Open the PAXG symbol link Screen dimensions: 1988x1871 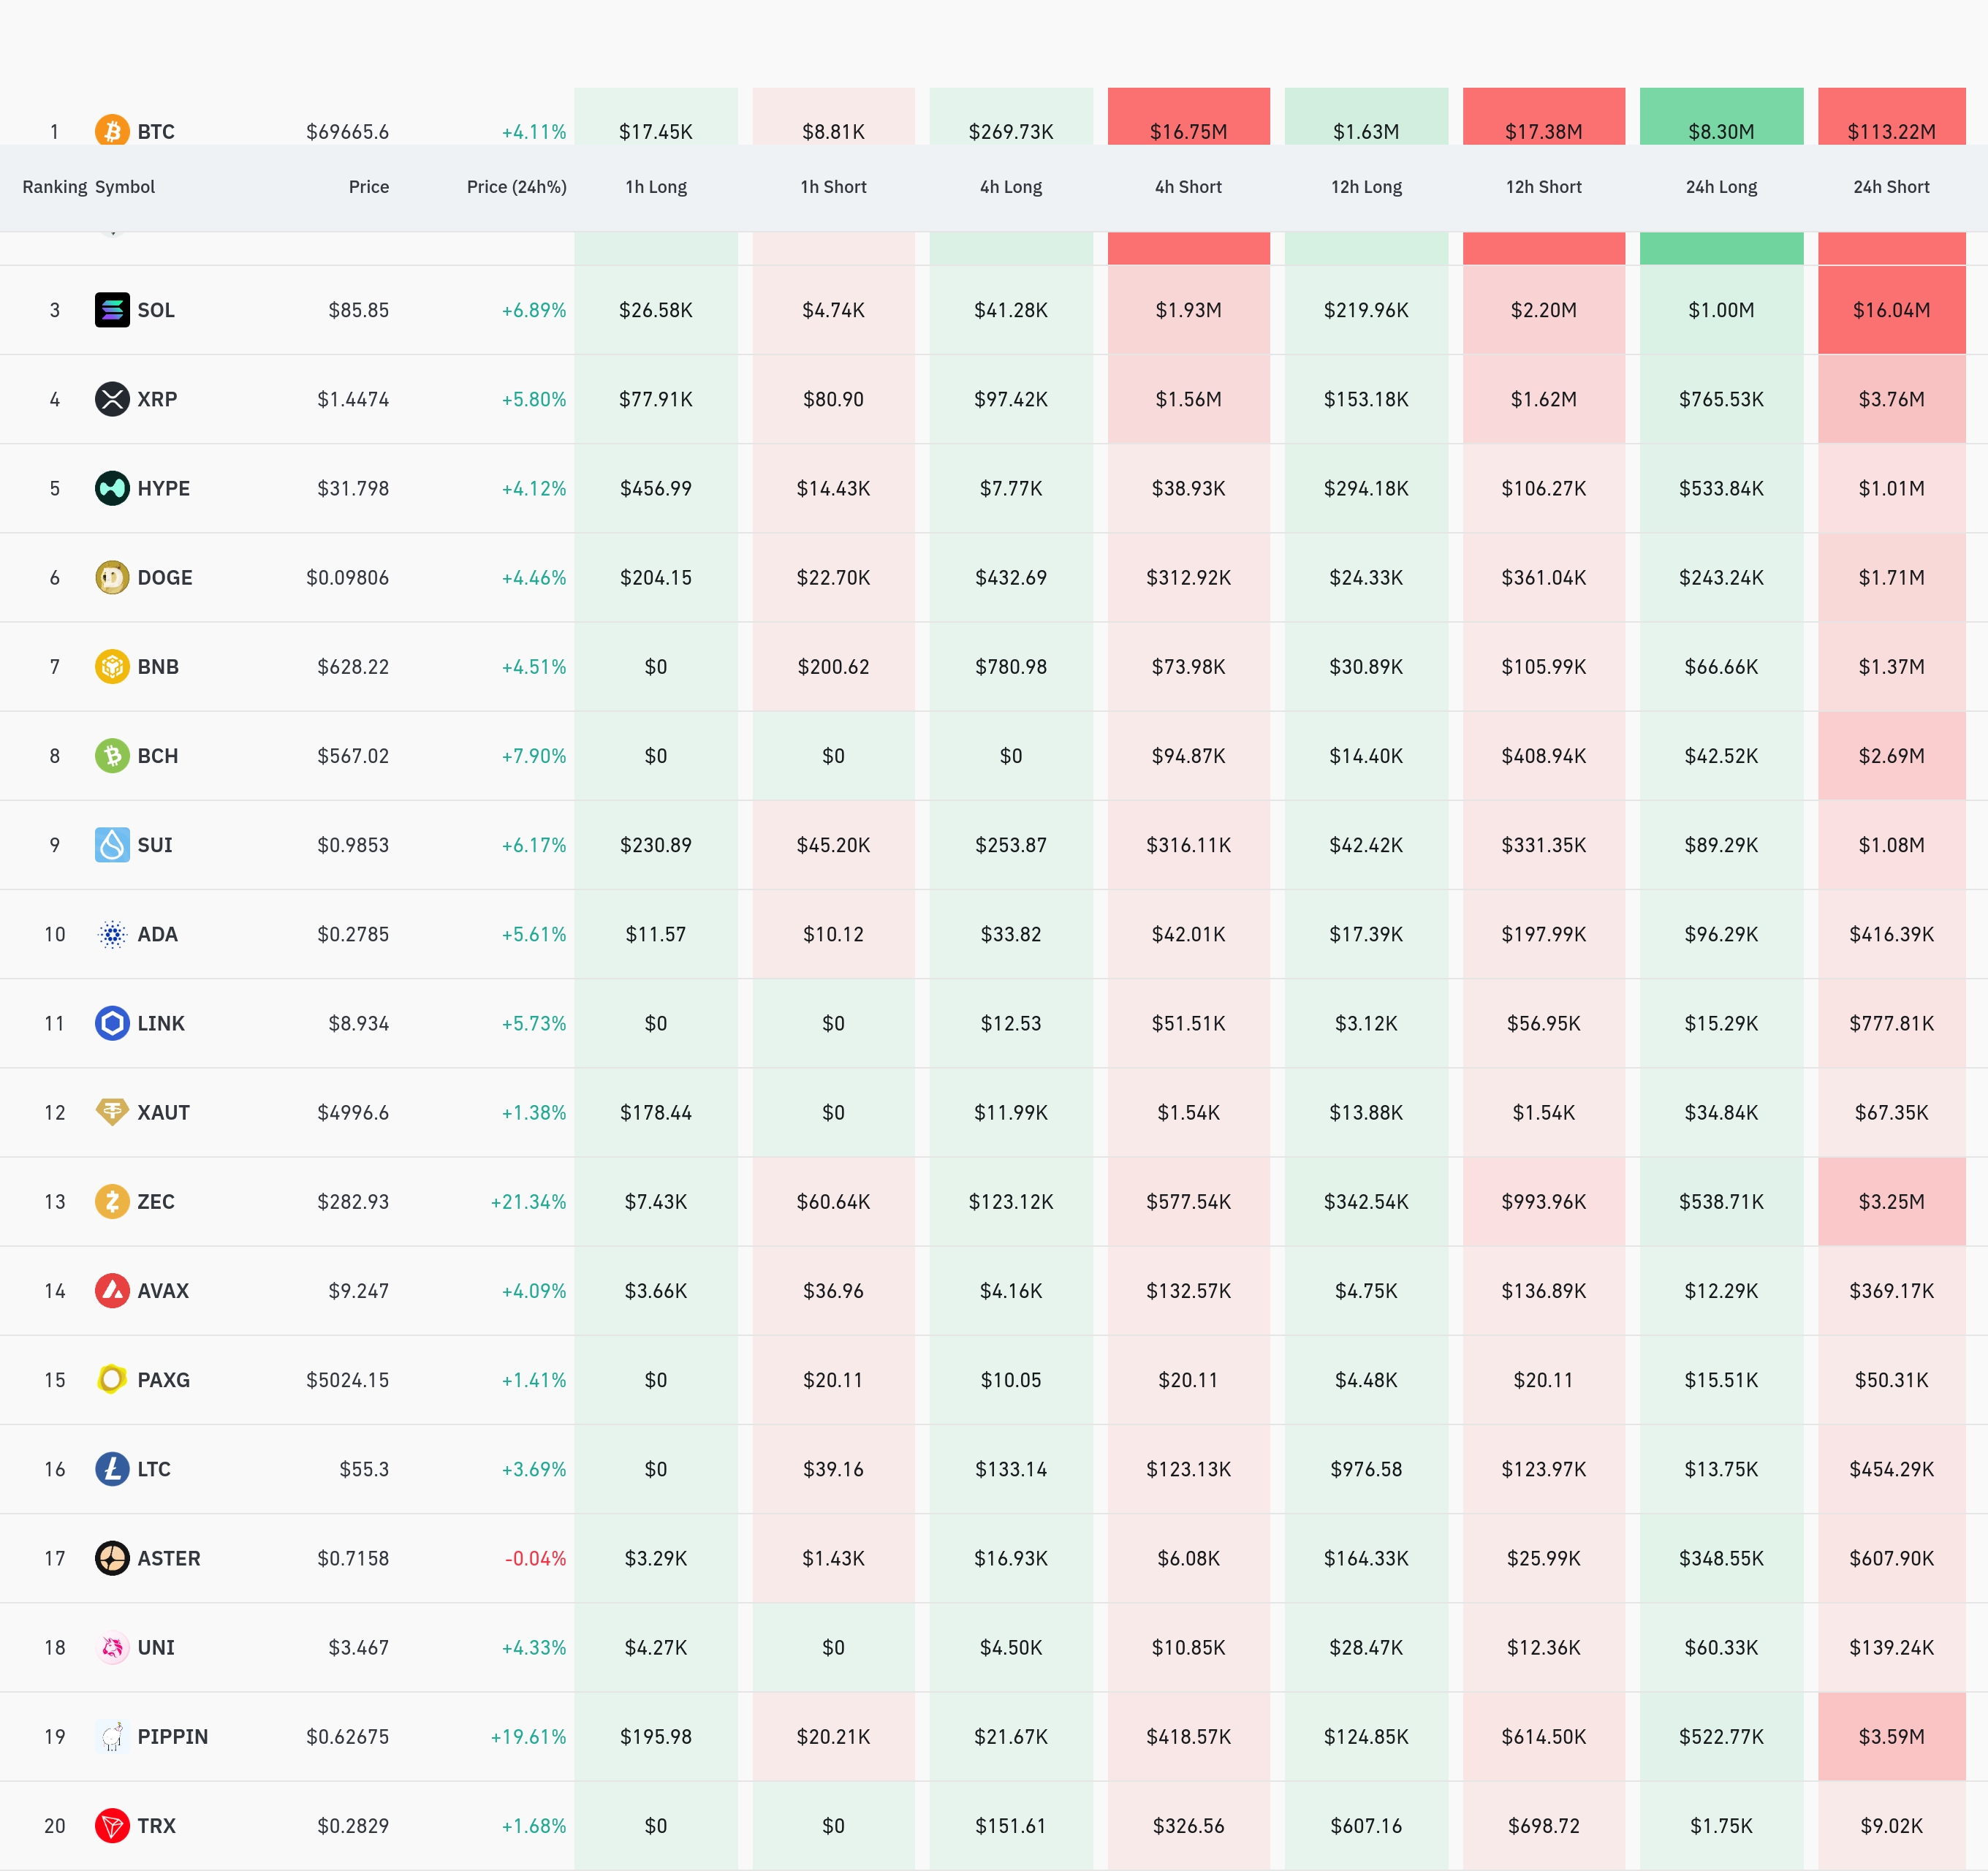pos(163,1380)
